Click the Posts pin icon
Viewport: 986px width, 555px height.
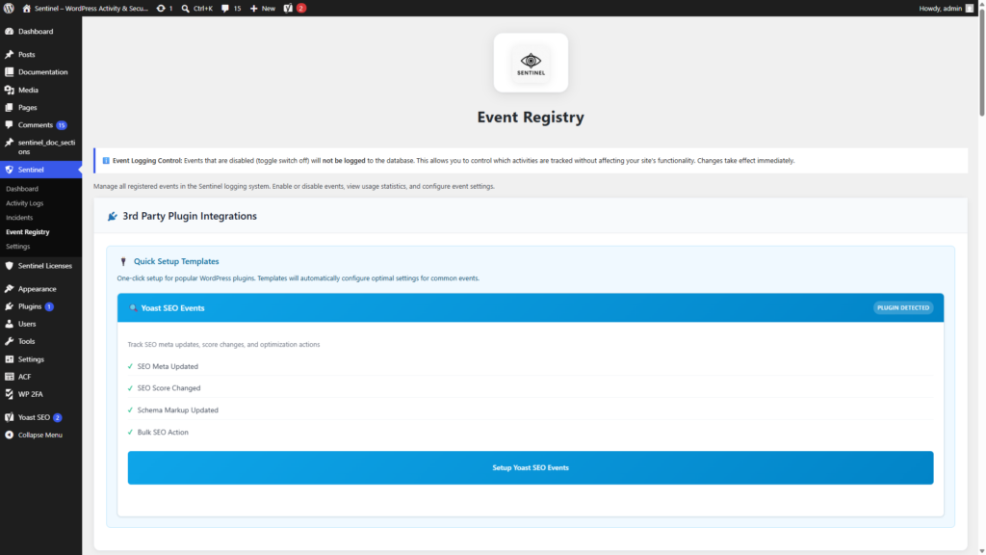[9, 54]
